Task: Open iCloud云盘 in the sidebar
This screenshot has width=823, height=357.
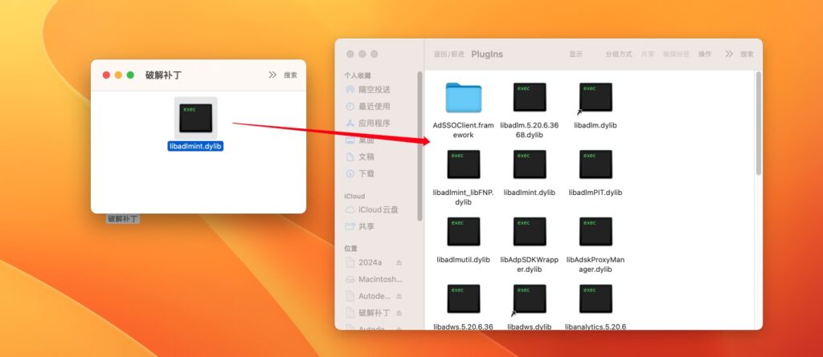Action: coord(371,209)
